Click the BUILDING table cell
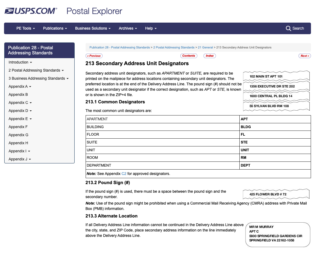 (x=163, y=127)
